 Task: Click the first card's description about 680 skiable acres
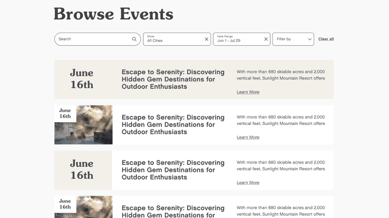[x=281, y=75]
